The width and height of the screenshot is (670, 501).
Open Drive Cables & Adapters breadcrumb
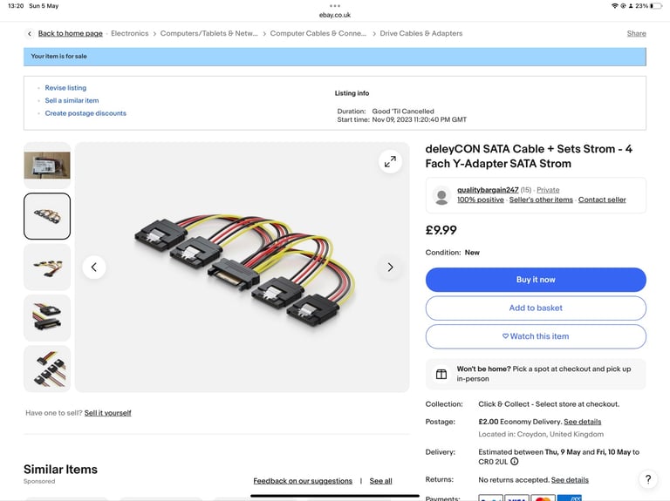(420, 33)
